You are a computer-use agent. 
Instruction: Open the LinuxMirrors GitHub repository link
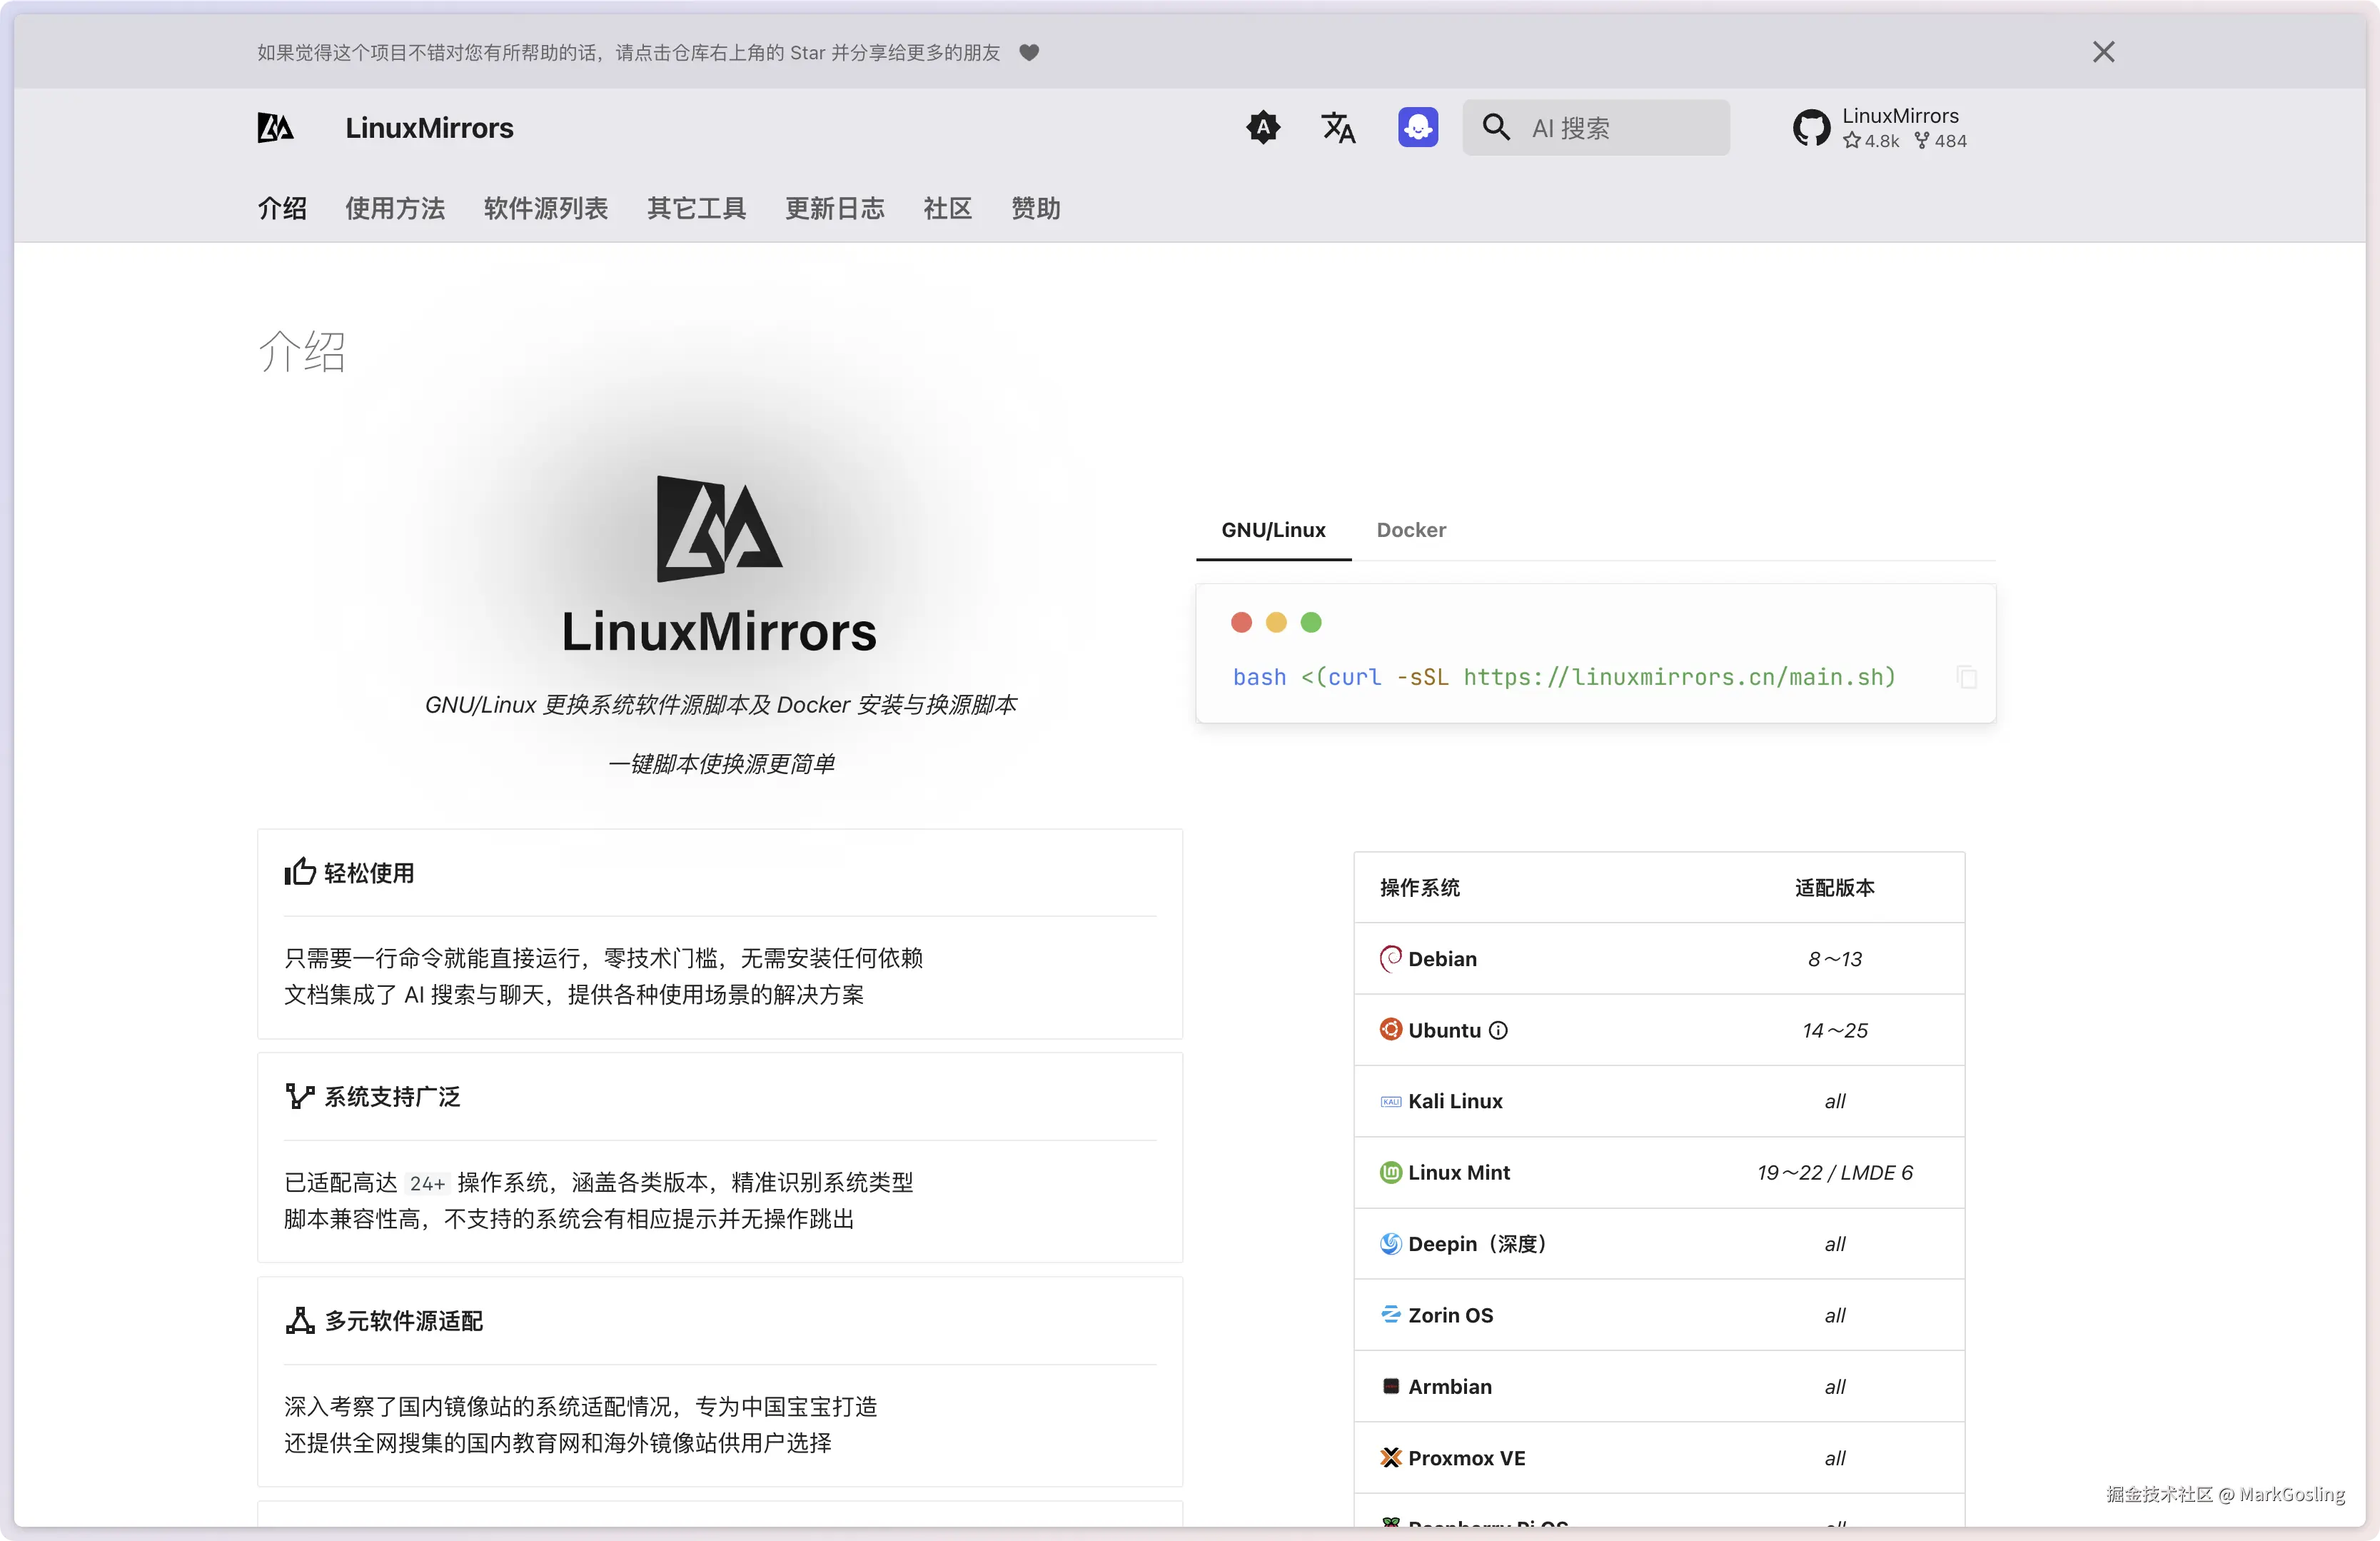1879,128
